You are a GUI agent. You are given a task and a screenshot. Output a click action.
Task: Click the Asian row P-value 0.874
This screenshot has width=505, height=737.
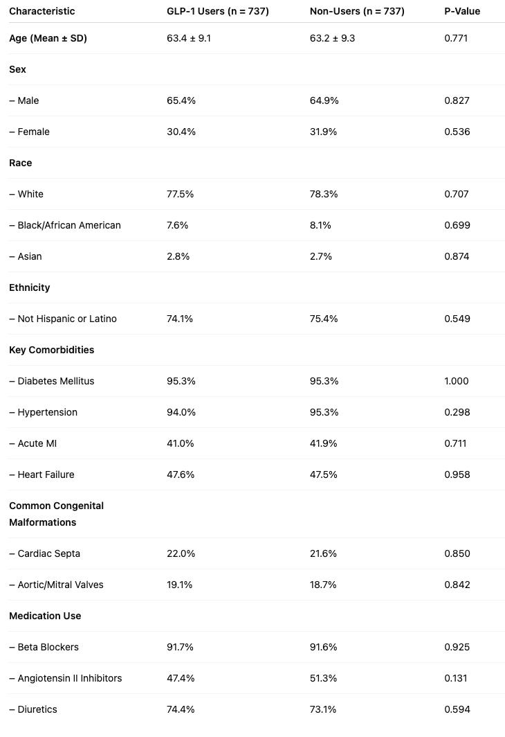457,256
